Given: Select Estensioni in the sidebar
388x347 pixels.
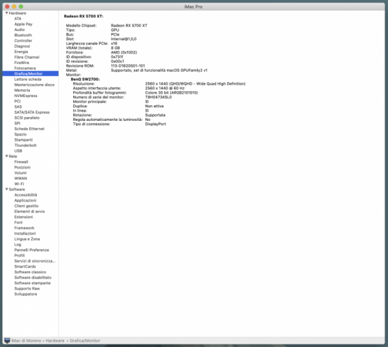Looking at the screenshot, I should pos(23,217).
